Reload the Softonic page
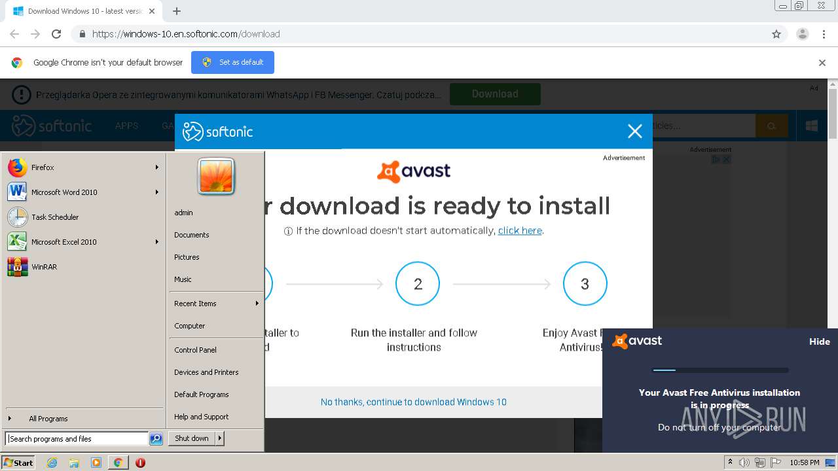This screenshot has height=471, width=838. click(56, 34)
